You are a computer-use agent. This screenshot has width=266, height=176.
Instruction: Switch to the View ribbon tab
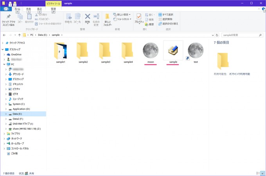pos(40,9)
